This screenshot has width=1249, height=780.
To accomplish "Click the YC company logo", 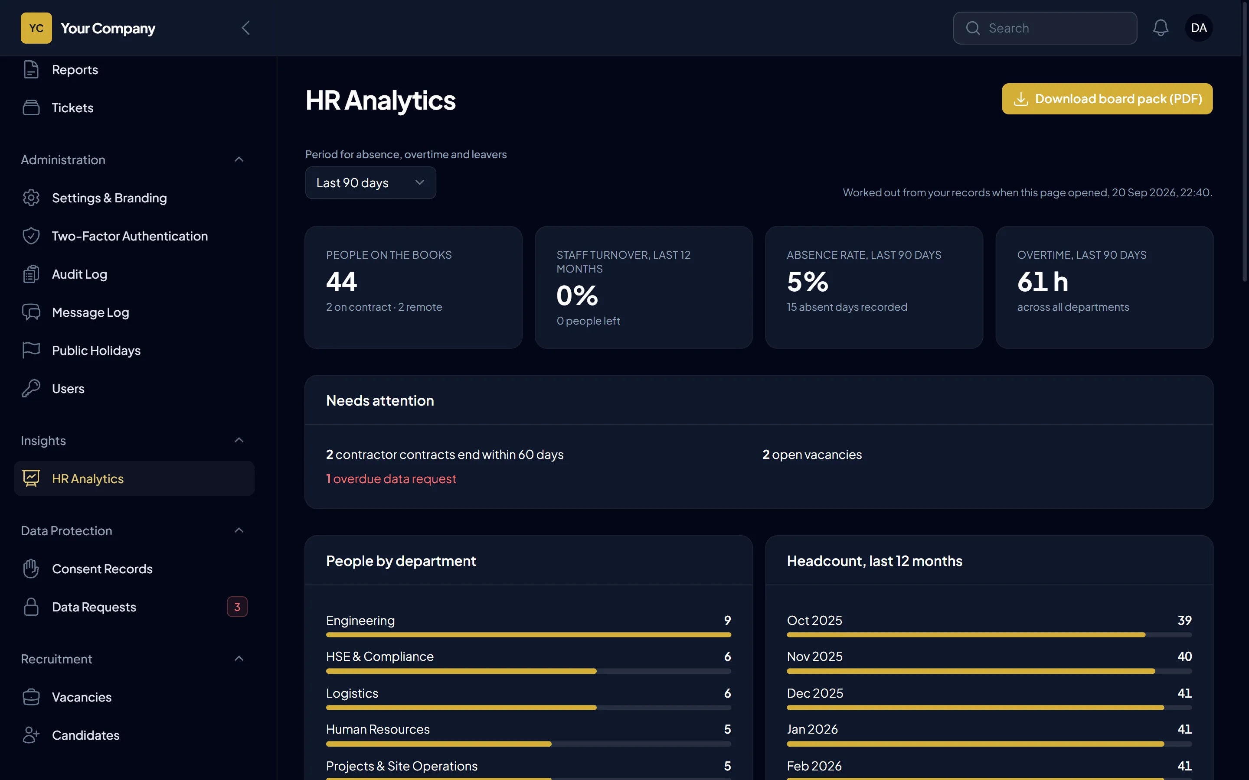I will 36,28.
